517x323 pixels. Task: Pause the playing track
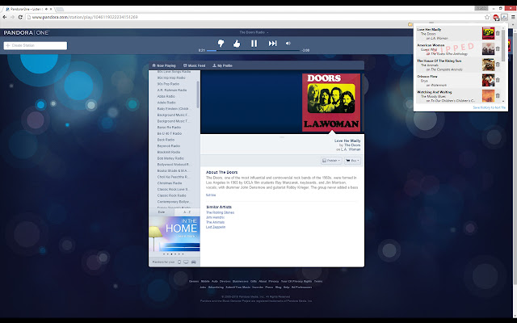pyautogui.click(x=254, y=43)
